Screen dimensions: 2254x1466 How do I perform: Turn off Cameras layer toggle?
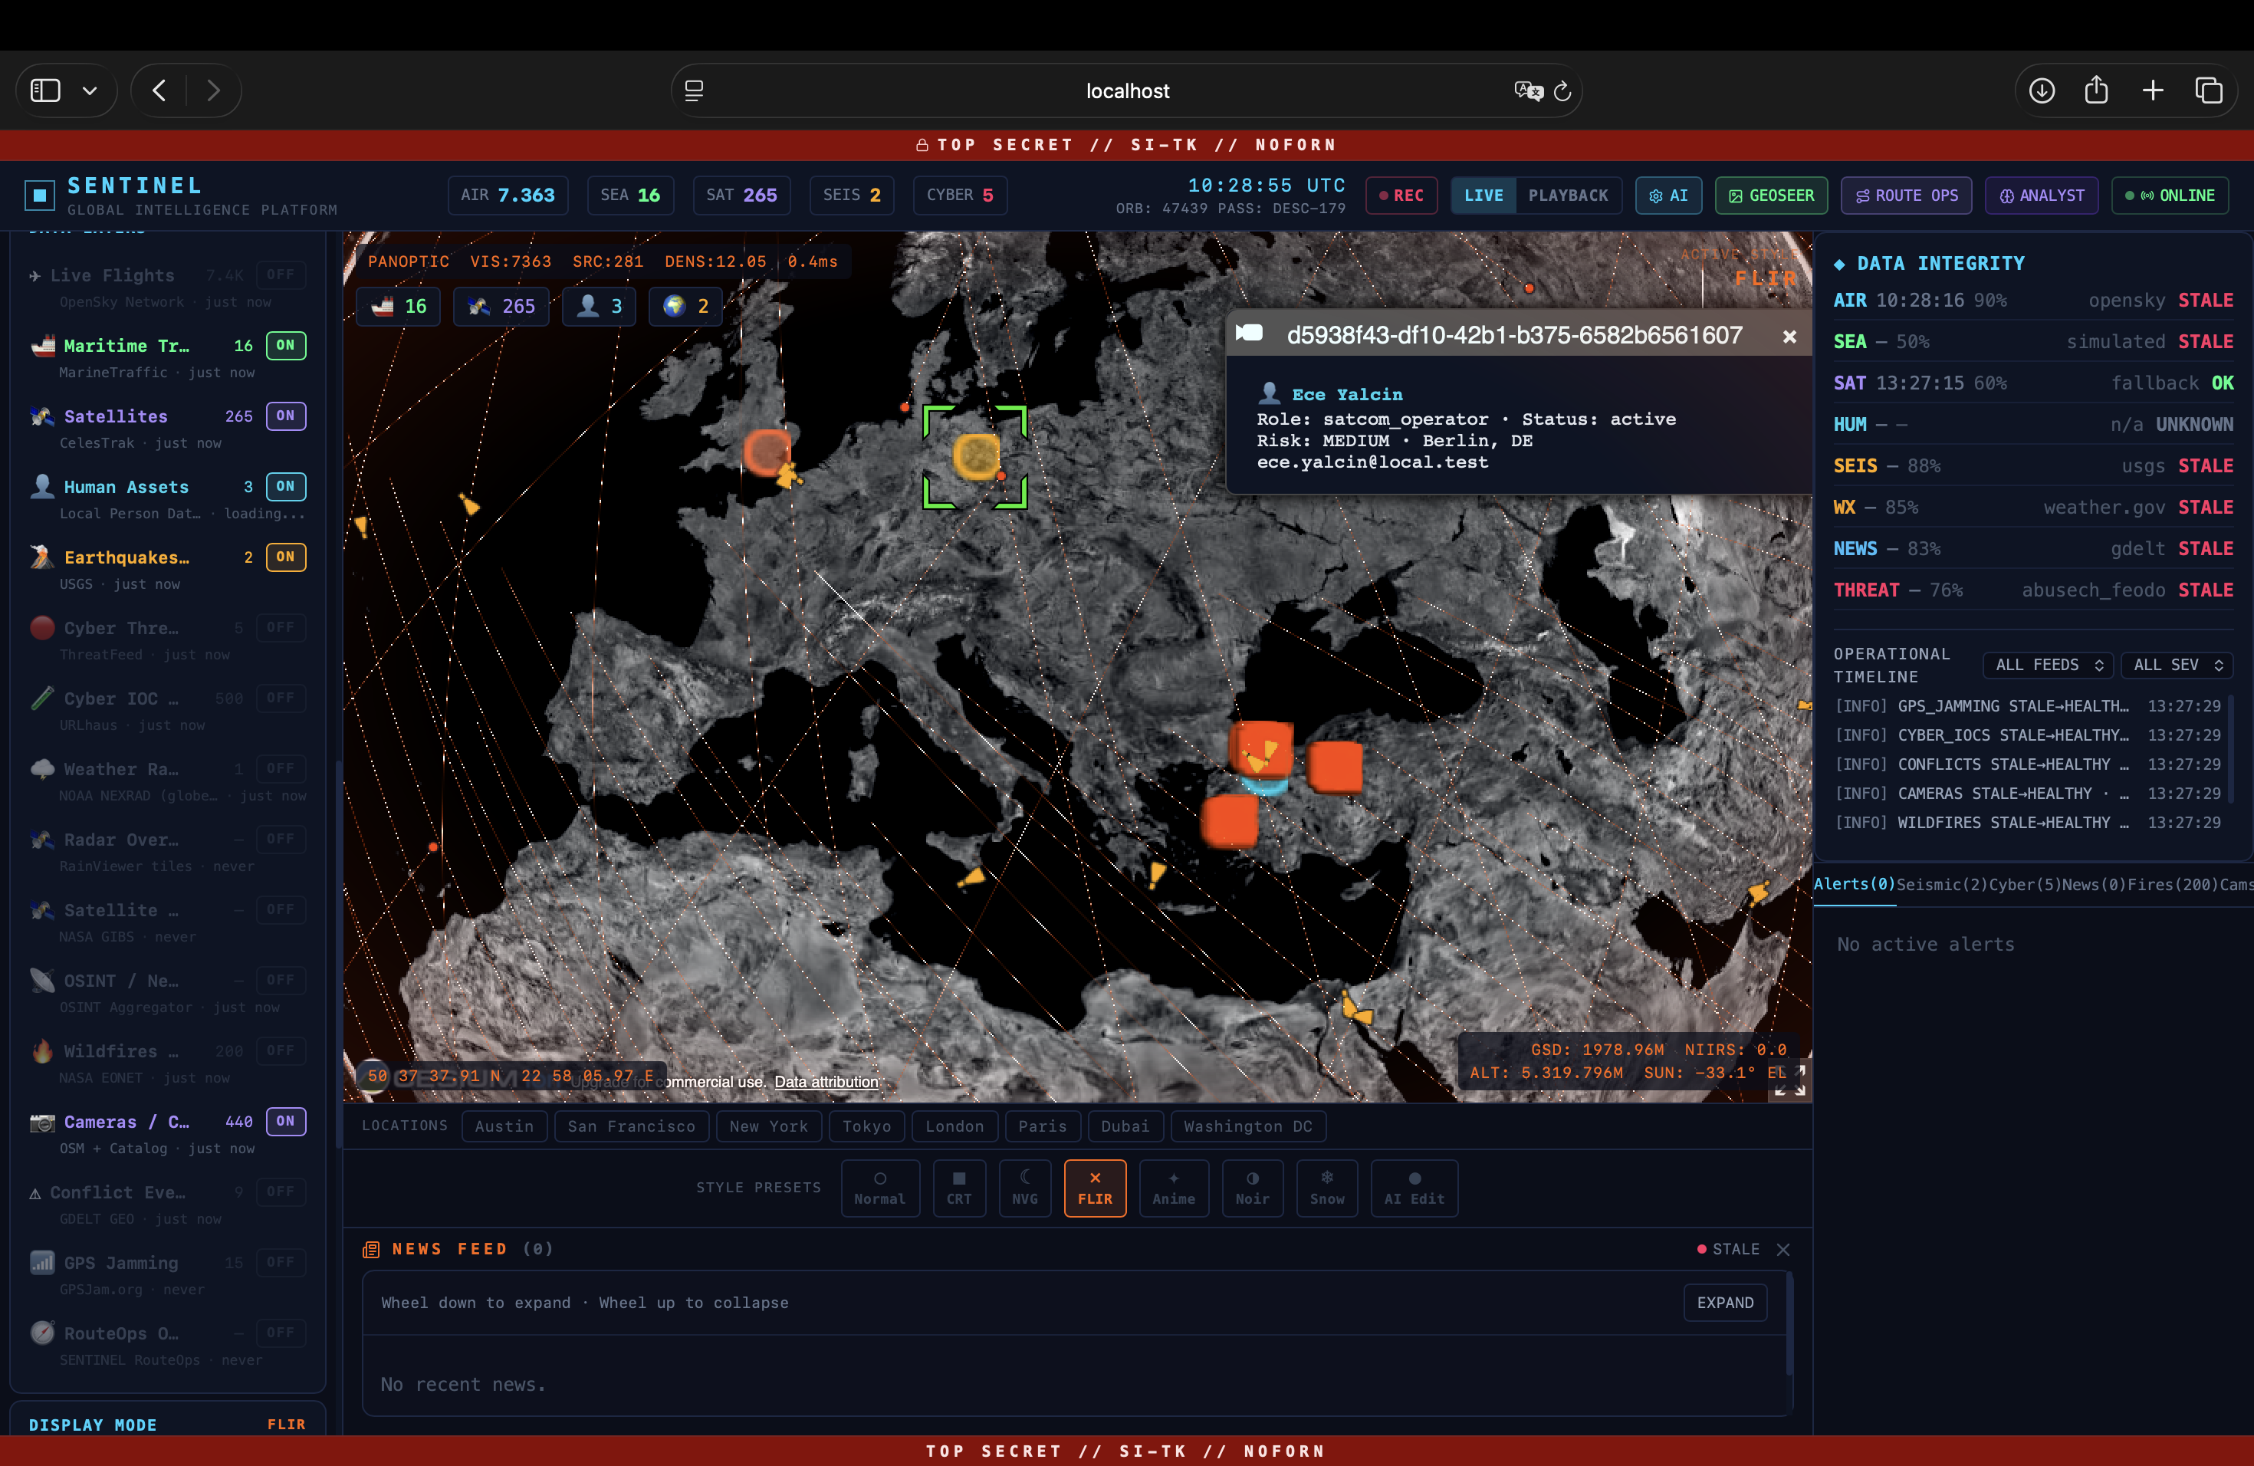[285, 1121]
